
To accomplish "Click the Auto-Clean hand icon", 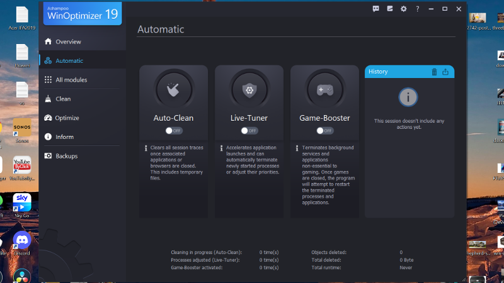I will click(x=174, y=90).
